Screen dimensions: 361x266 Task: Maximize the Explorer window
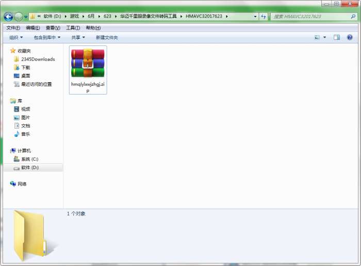[x=336, y=4]
